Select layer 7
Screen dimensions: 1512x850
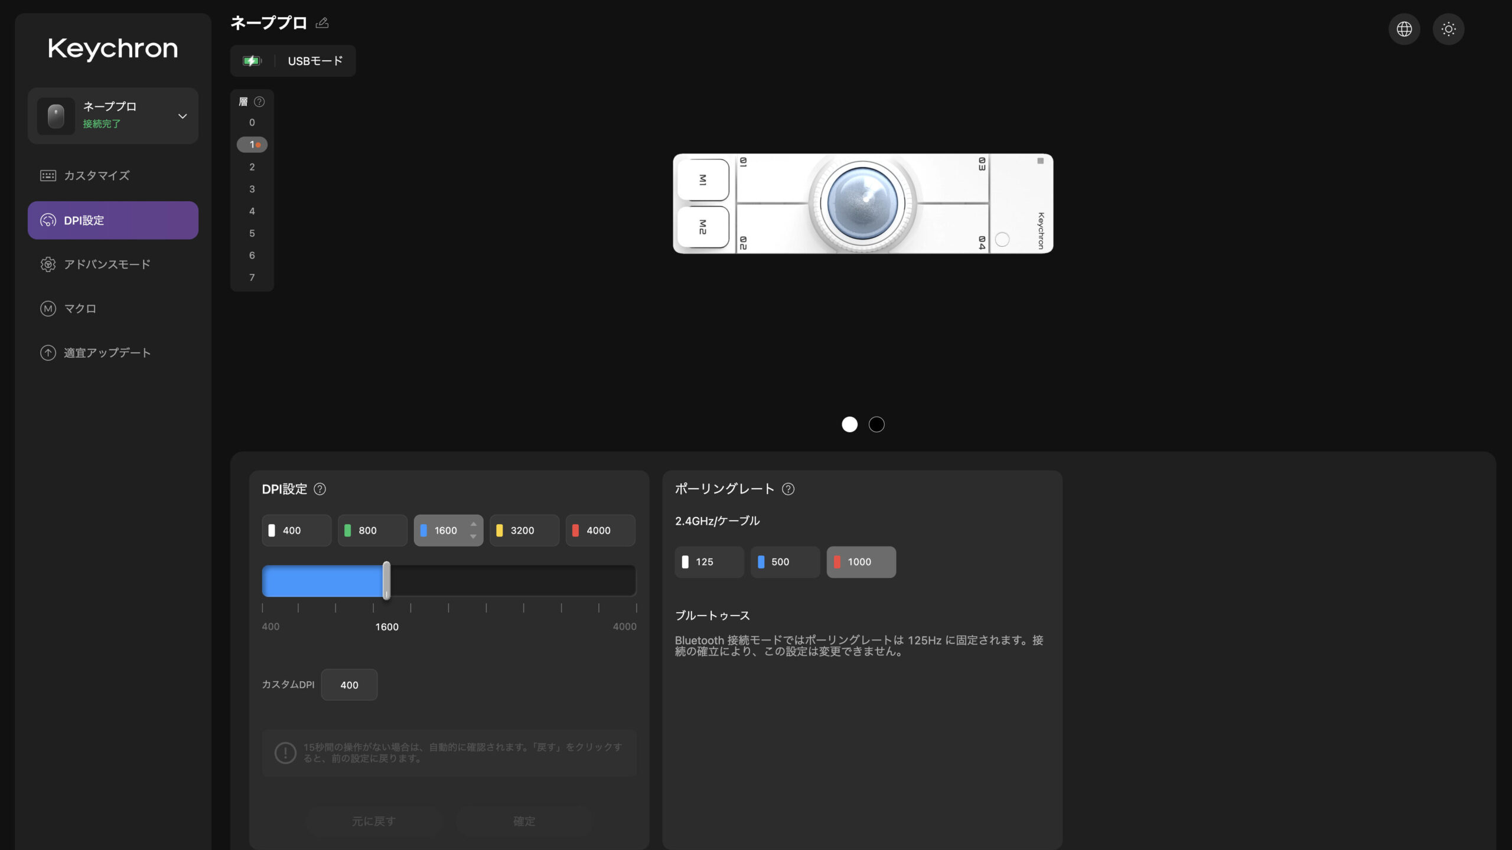252,277
